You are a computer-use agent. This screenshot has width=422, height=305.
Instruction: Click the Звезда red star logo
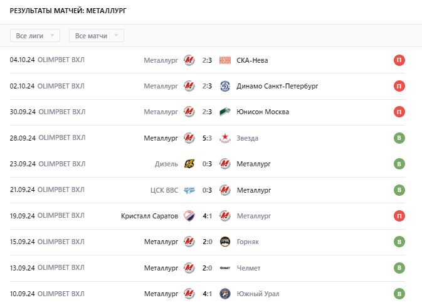225,138
